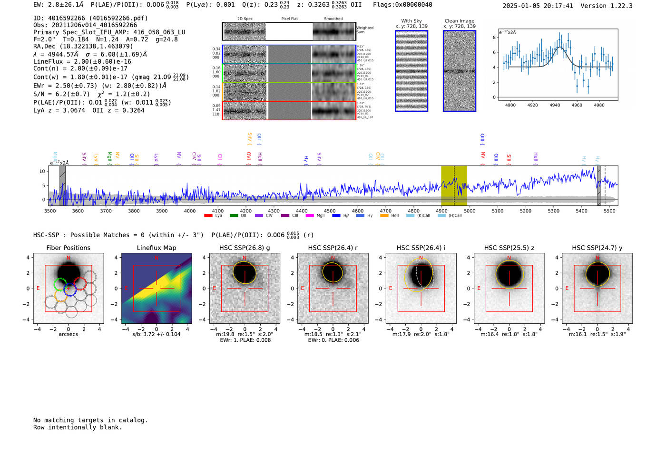Click the HSC SSP(26.8) g image
Image resolution: width=666 pixels, height=453 pixels.
point(245,289)
